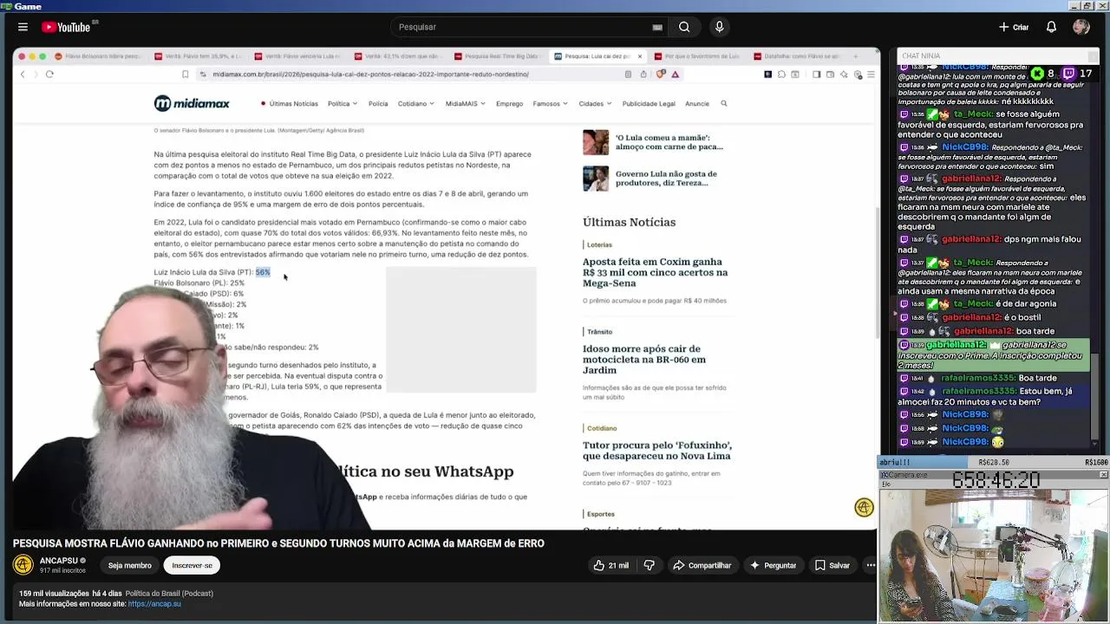Viewport: 1110px width, 624px height.
Task: Save the video with Salvar
Action: (832, 565)
